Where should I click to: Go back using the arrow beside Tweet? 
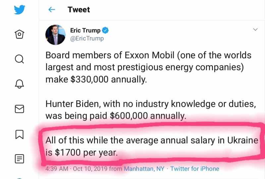click(52, 10)
